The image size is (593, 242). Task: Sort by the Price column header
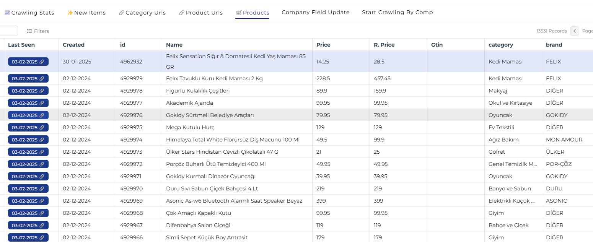323,45
